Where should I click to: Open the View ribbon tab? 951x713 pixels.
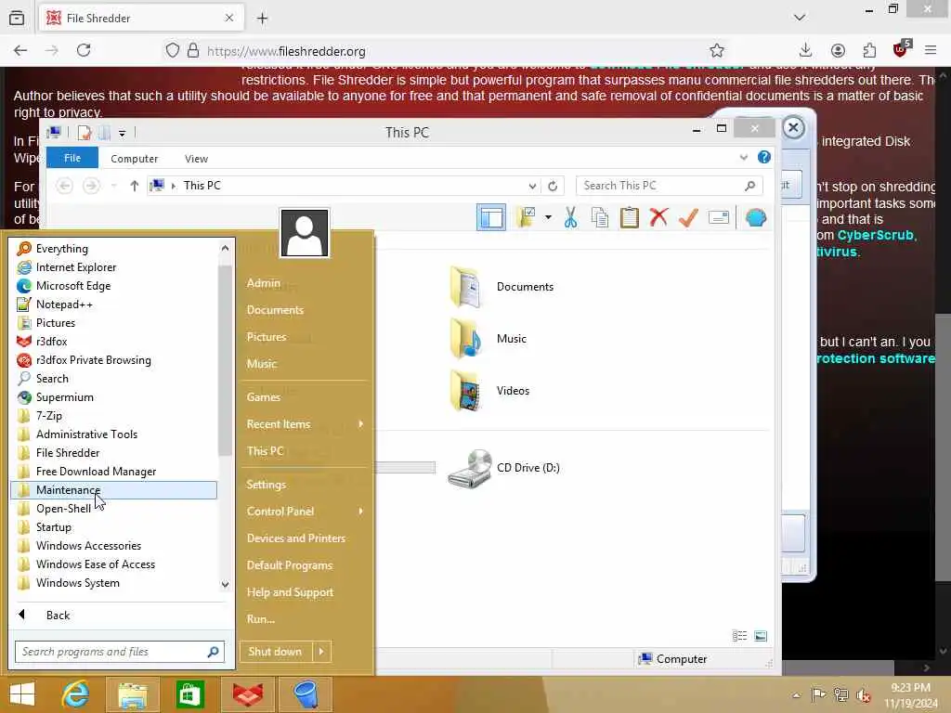[196, 159]
